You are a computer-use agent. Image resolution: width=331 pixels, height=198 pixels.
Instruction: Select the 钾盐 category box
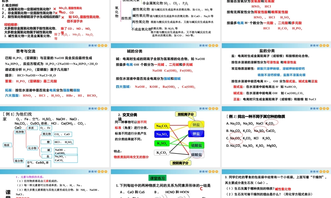(196, 134)
